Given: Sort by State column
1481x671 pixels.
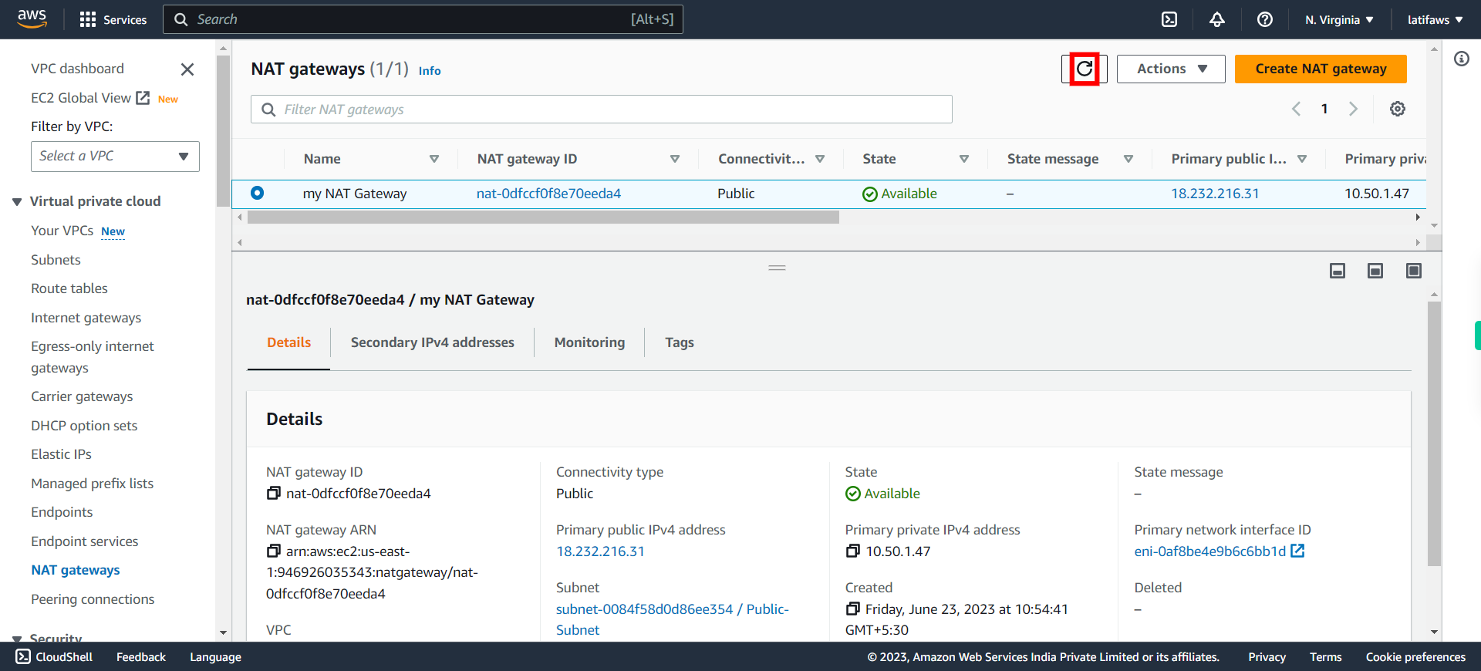Looking at the screenshot, I should [964, 159].
